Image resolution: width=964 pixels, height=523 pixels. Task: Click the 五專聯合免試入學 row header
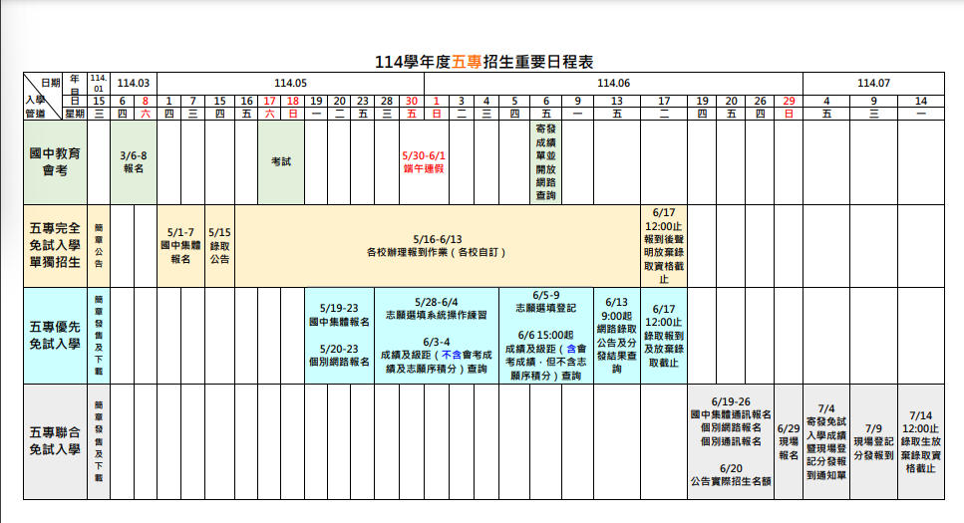point(55,441)
